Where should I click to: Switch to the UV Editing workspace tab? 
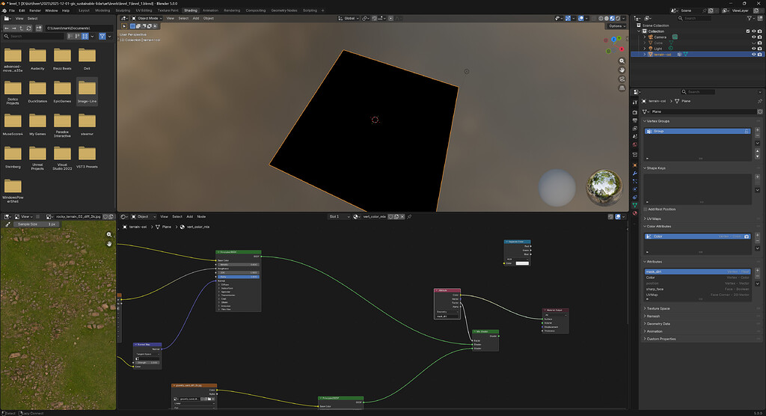pyautogui.click(x=144, y=10)
